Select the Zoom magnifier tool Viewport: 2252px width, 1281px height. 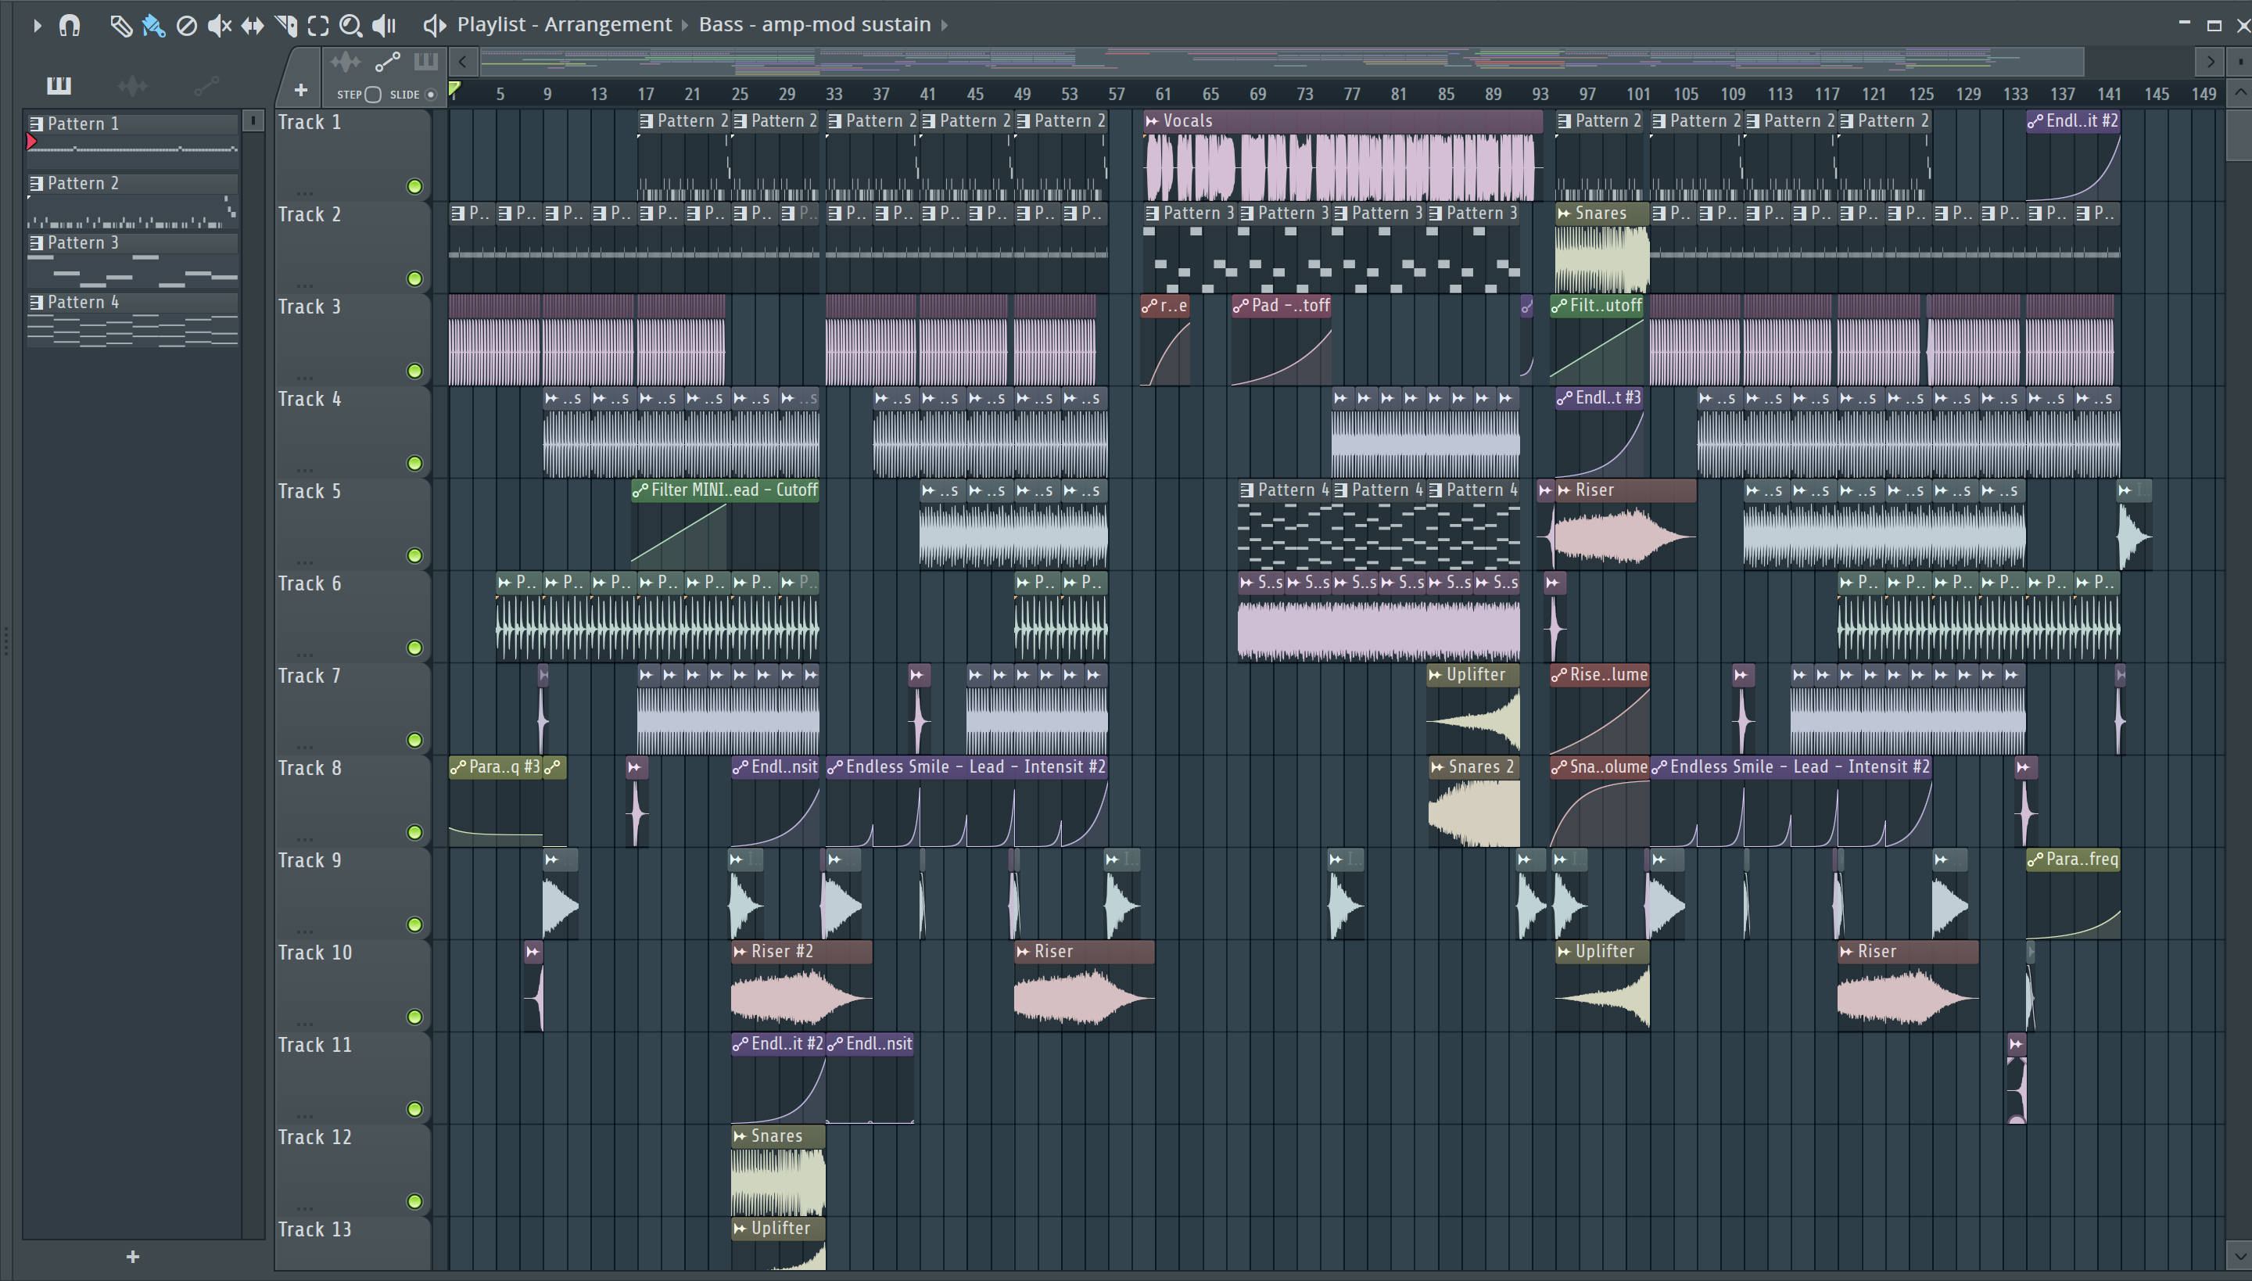coord(351,26)
